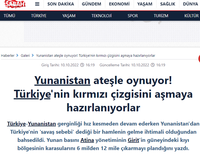Click the clock icon beside Güncelleme Tarihi
200x155 pixels.
tap(153, 65)
